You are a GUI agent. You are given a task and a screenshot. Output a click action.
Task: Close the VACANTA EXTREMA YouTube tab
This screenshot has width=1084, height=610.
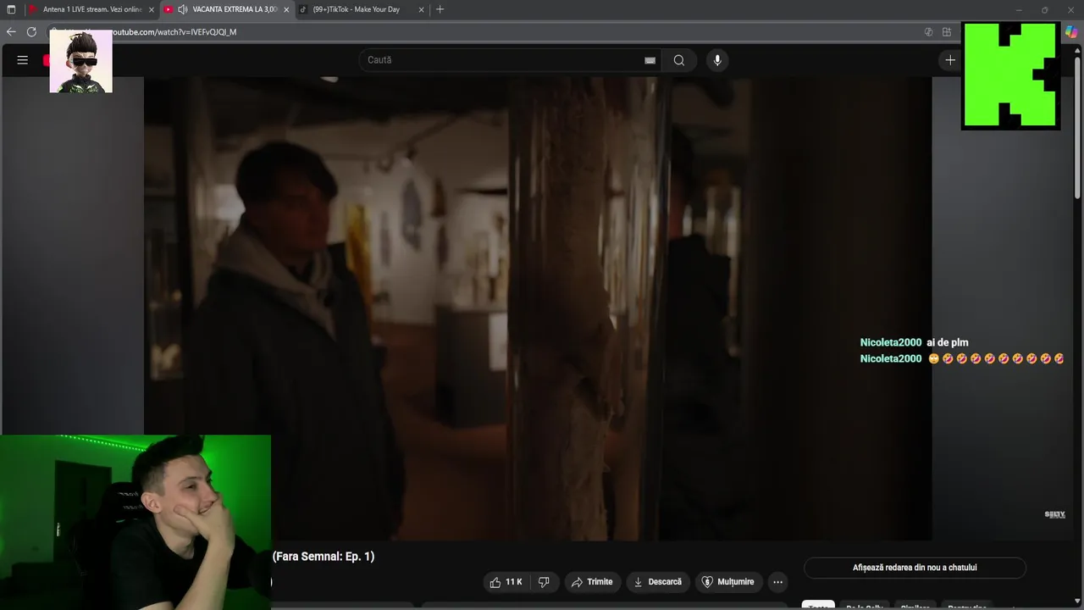(286, 9)
